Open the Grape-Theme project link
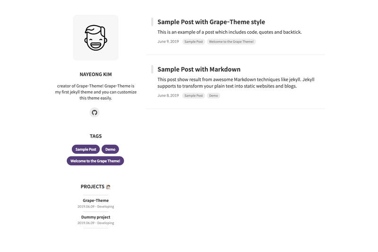This screenshot has width=378, height=252. 96,200
